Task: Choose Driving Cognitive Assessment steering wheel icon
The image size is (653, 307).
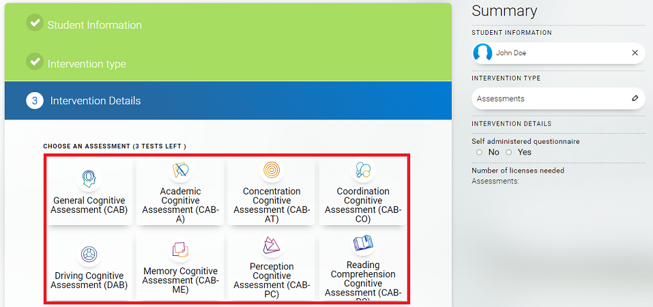Action: point(89,254)
